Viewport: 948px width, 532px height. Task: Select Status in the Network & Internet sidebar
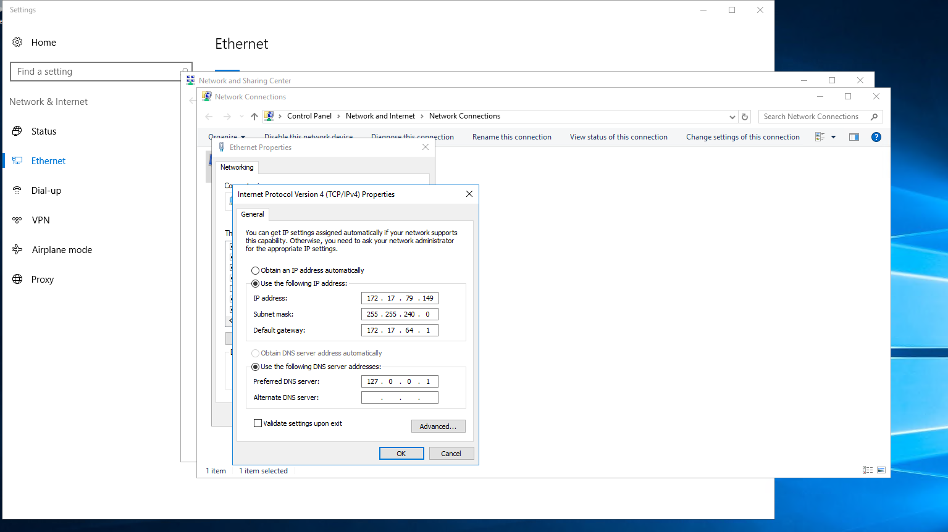tap(44, 131)
